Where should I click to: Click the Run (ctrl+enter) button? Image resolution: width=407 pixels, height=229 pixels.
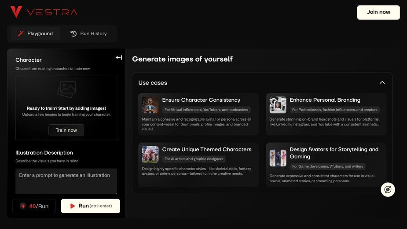(x=91, y=206)
